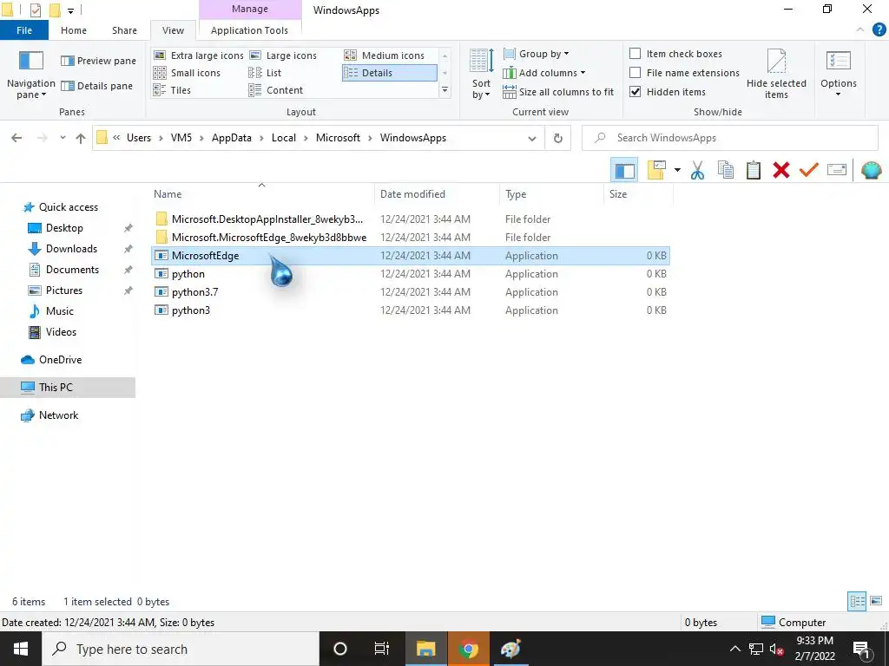889x666 pixels.
Task: Click the highlighted pane layout toolbar icon
Action: point(624,170)
